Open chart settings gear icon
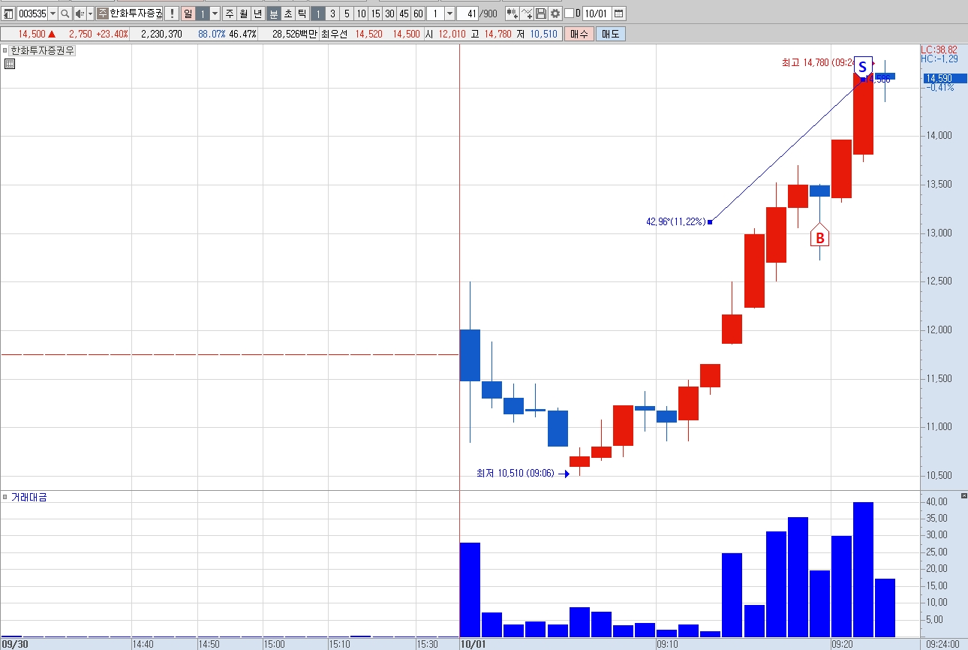968x650 pixels. (x=555, y=14)
